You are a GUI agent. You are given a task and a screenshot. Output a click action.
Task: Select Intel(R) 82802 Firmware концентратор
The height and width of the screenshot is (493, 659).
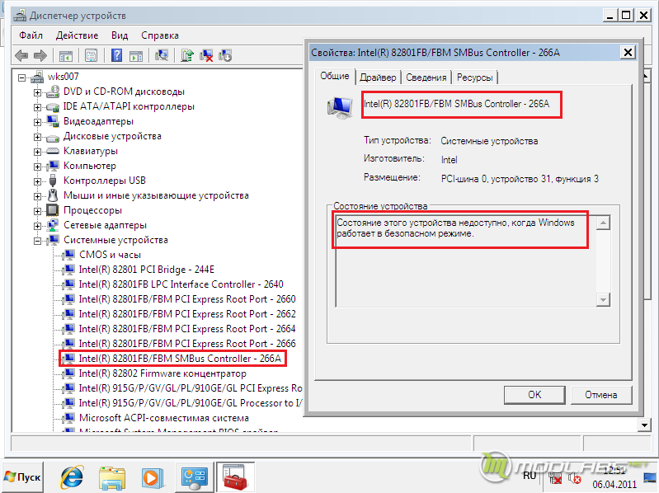[x=162, y=373]
